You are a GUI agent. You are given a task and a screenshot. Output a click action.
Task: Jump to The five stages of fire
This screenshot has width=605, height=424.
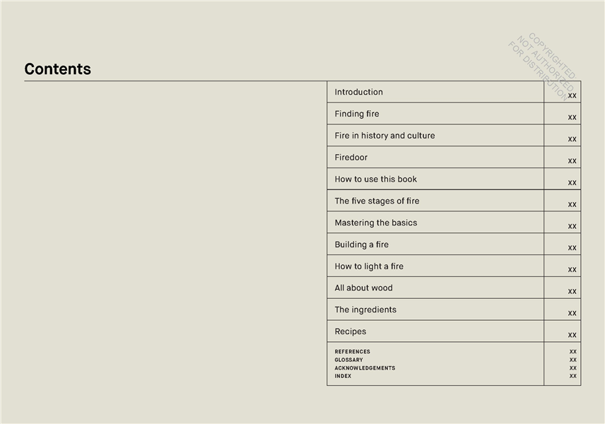pos(377,201)
